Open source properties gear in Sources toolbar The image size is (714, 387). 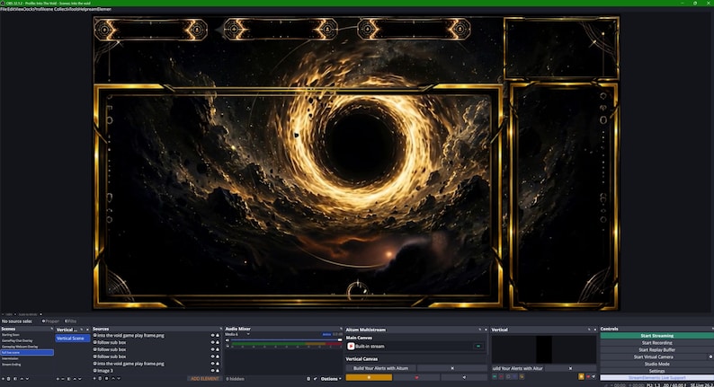coord(106,378)
